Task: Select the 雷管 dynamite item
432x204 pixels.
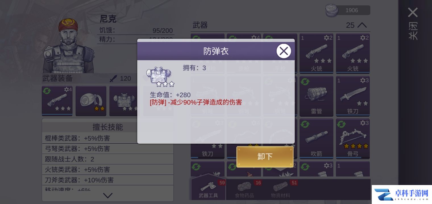Action: point(316,96)
